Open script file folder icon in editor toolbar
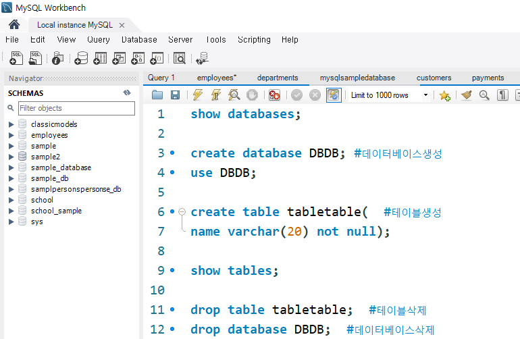The image size is (520, 339). 157,95
